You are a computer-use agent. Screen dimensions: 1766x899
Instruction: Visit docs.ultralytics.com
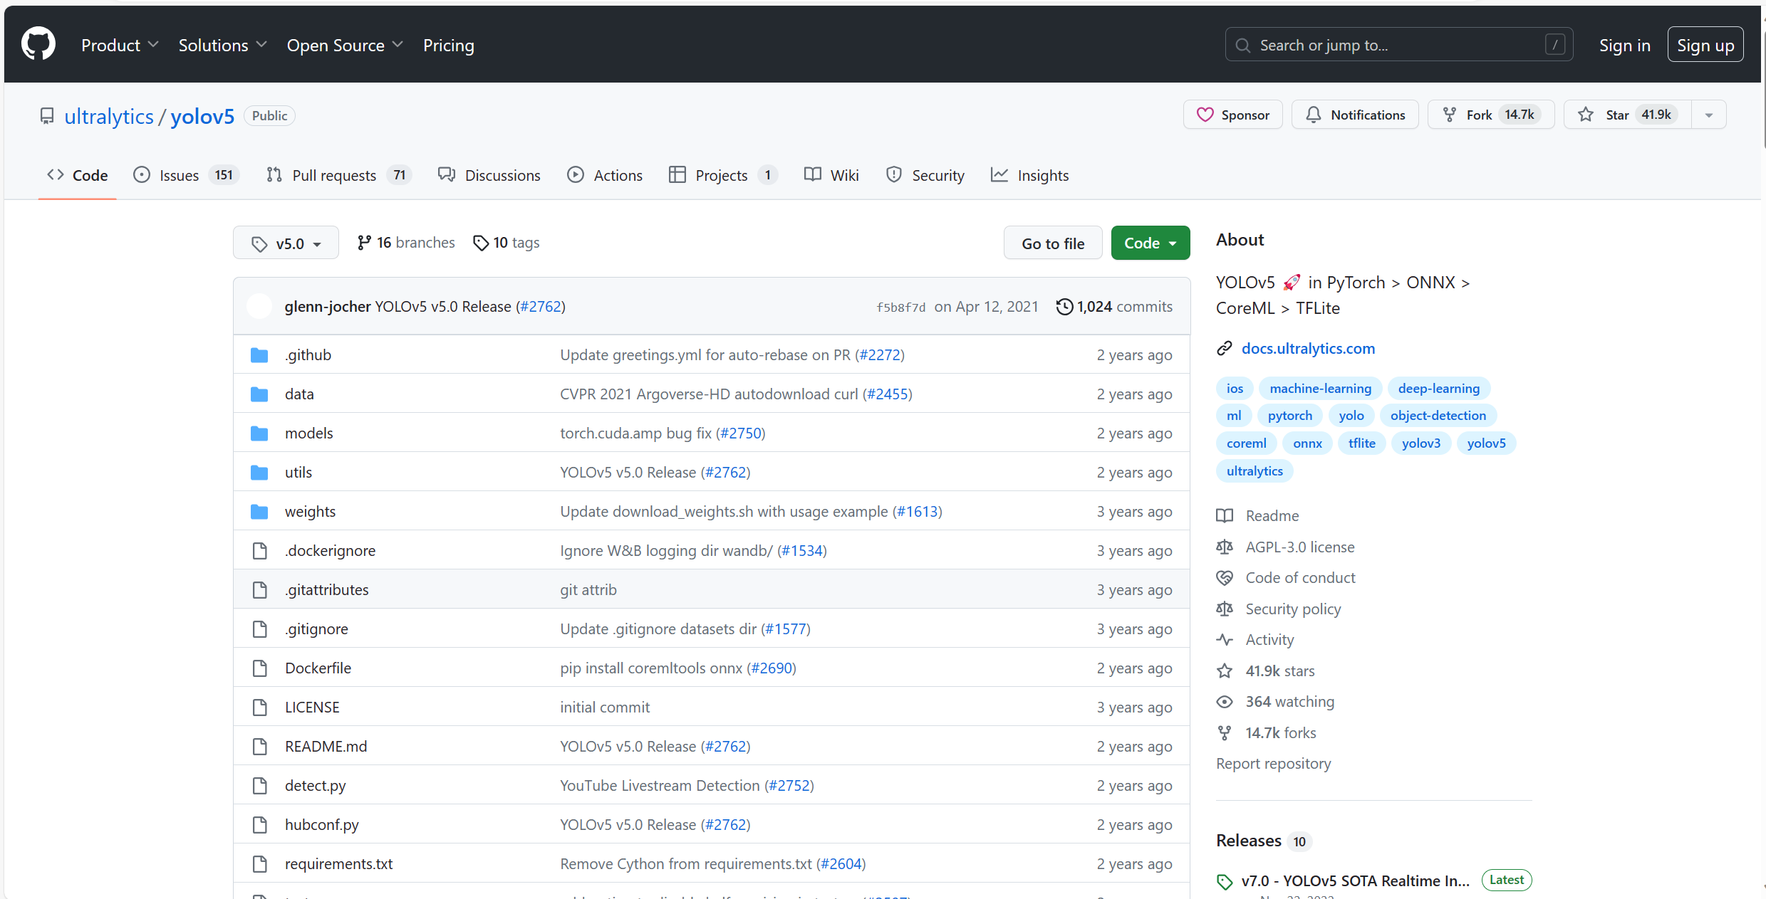click(x=1308, y=348)
